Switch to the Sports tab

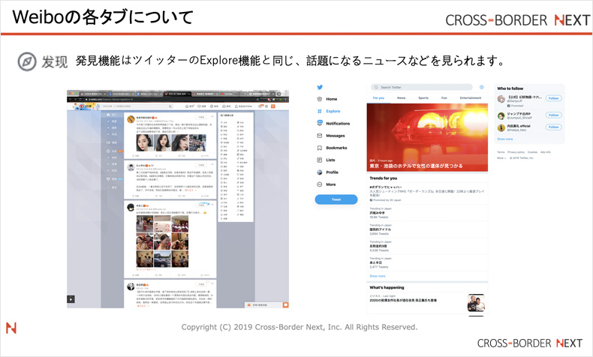click(423, 97)
